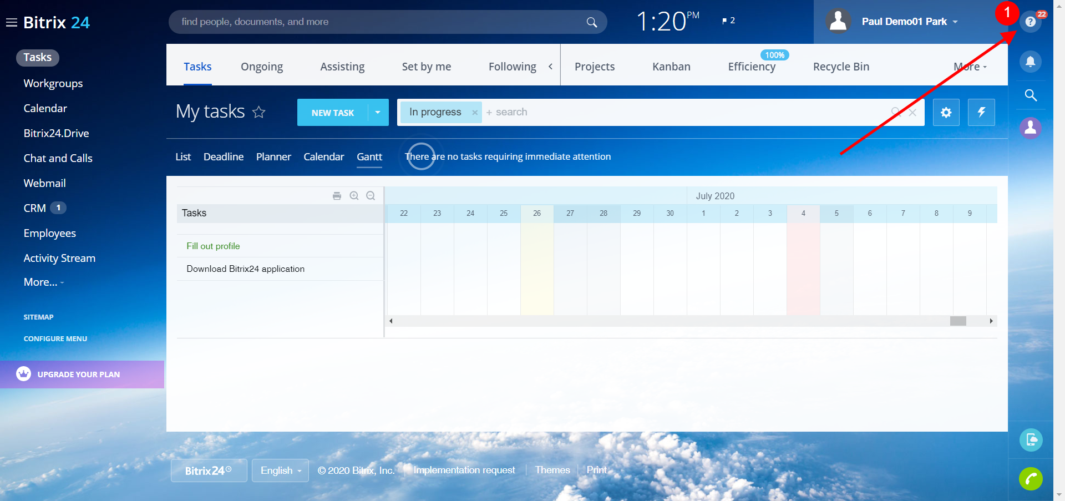Collapse tabs with the chevron after Following
Image resolution: width=1065 pixels, height=501 pixels.
550,67
